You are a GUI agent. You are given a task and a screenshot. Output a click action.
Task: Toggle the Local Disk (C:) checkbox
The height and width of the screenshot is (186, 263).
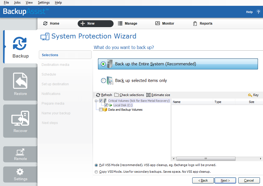[x=106, y=105]
